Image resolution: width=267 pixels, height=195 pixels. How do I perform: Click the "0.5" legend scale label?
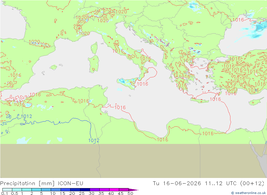[14, 193]
